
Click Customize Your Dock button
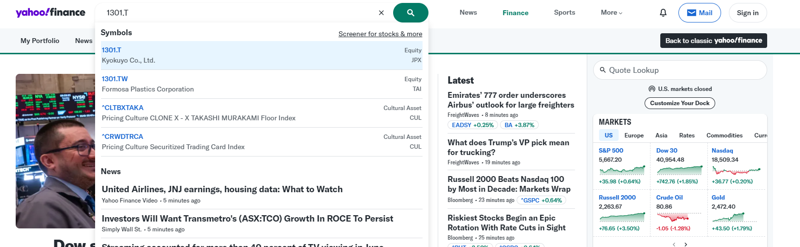680,103
